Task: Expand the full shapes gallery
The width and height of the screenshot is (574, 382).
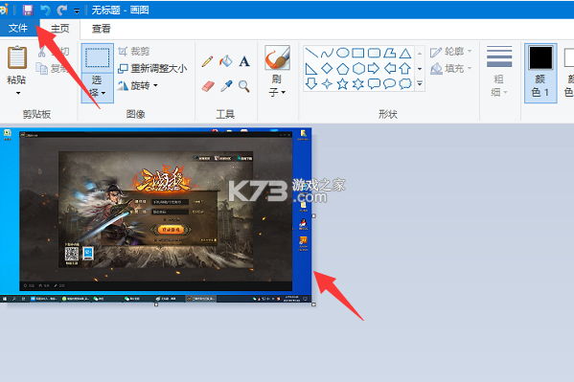Action: click(x=420, y=84)
